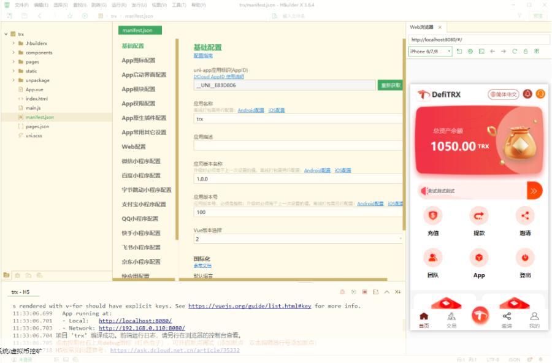Click the central DefiTRX logo in the nav bar
The height and width of the screenshot is (363, 552).
480,315
